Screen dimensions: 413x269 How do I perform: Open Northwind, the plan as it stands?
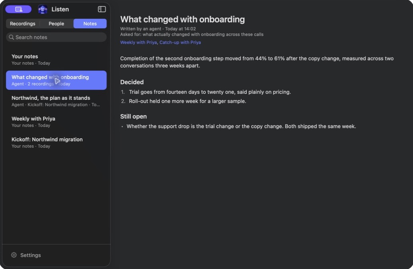pyautogui.click(x=56, y=101)
